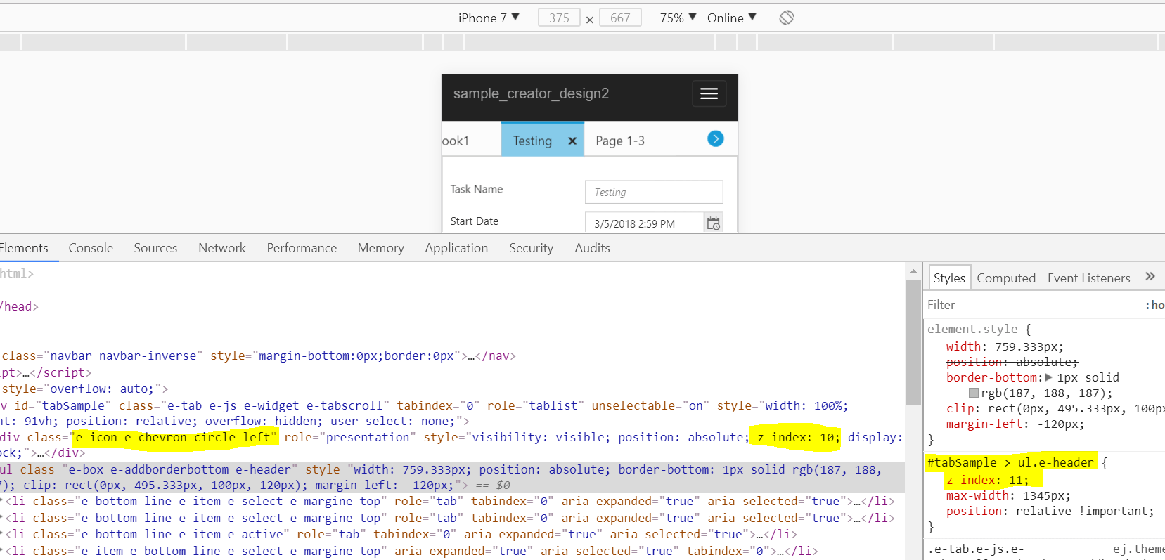The width and height of the screenshot is (1165, 560).
Task: Edit the device height field 667
Action: coord(620,18)
